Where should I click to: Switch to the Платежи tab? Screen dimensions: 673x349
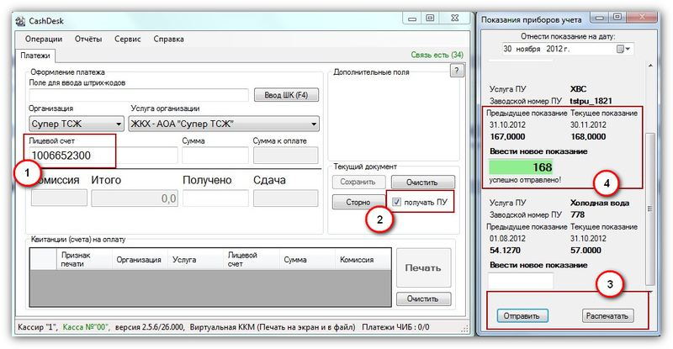tap(36, 56)
